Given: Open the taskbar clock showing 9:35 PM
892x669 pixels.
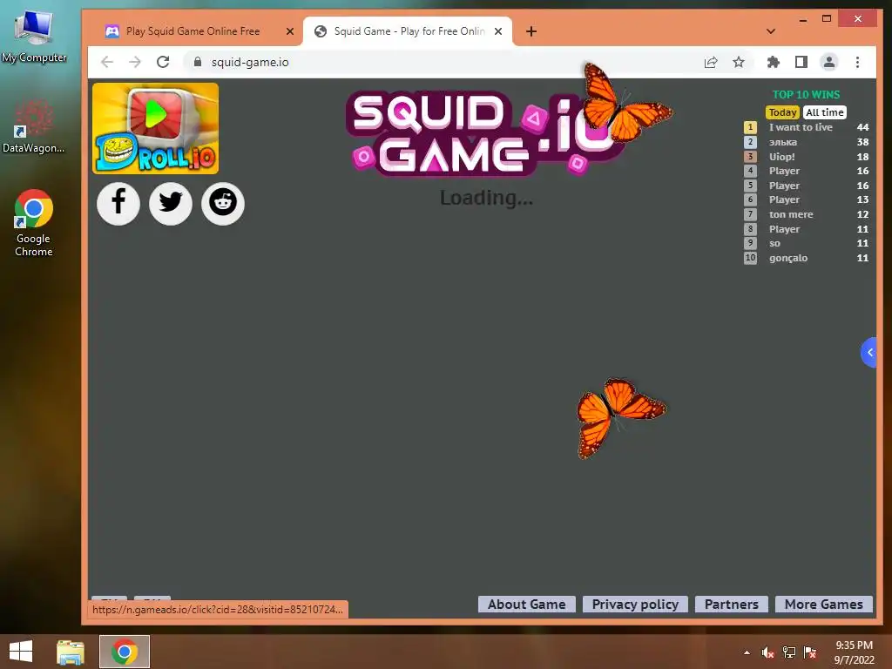Looking at the screenshot, I should click(854, 652).
